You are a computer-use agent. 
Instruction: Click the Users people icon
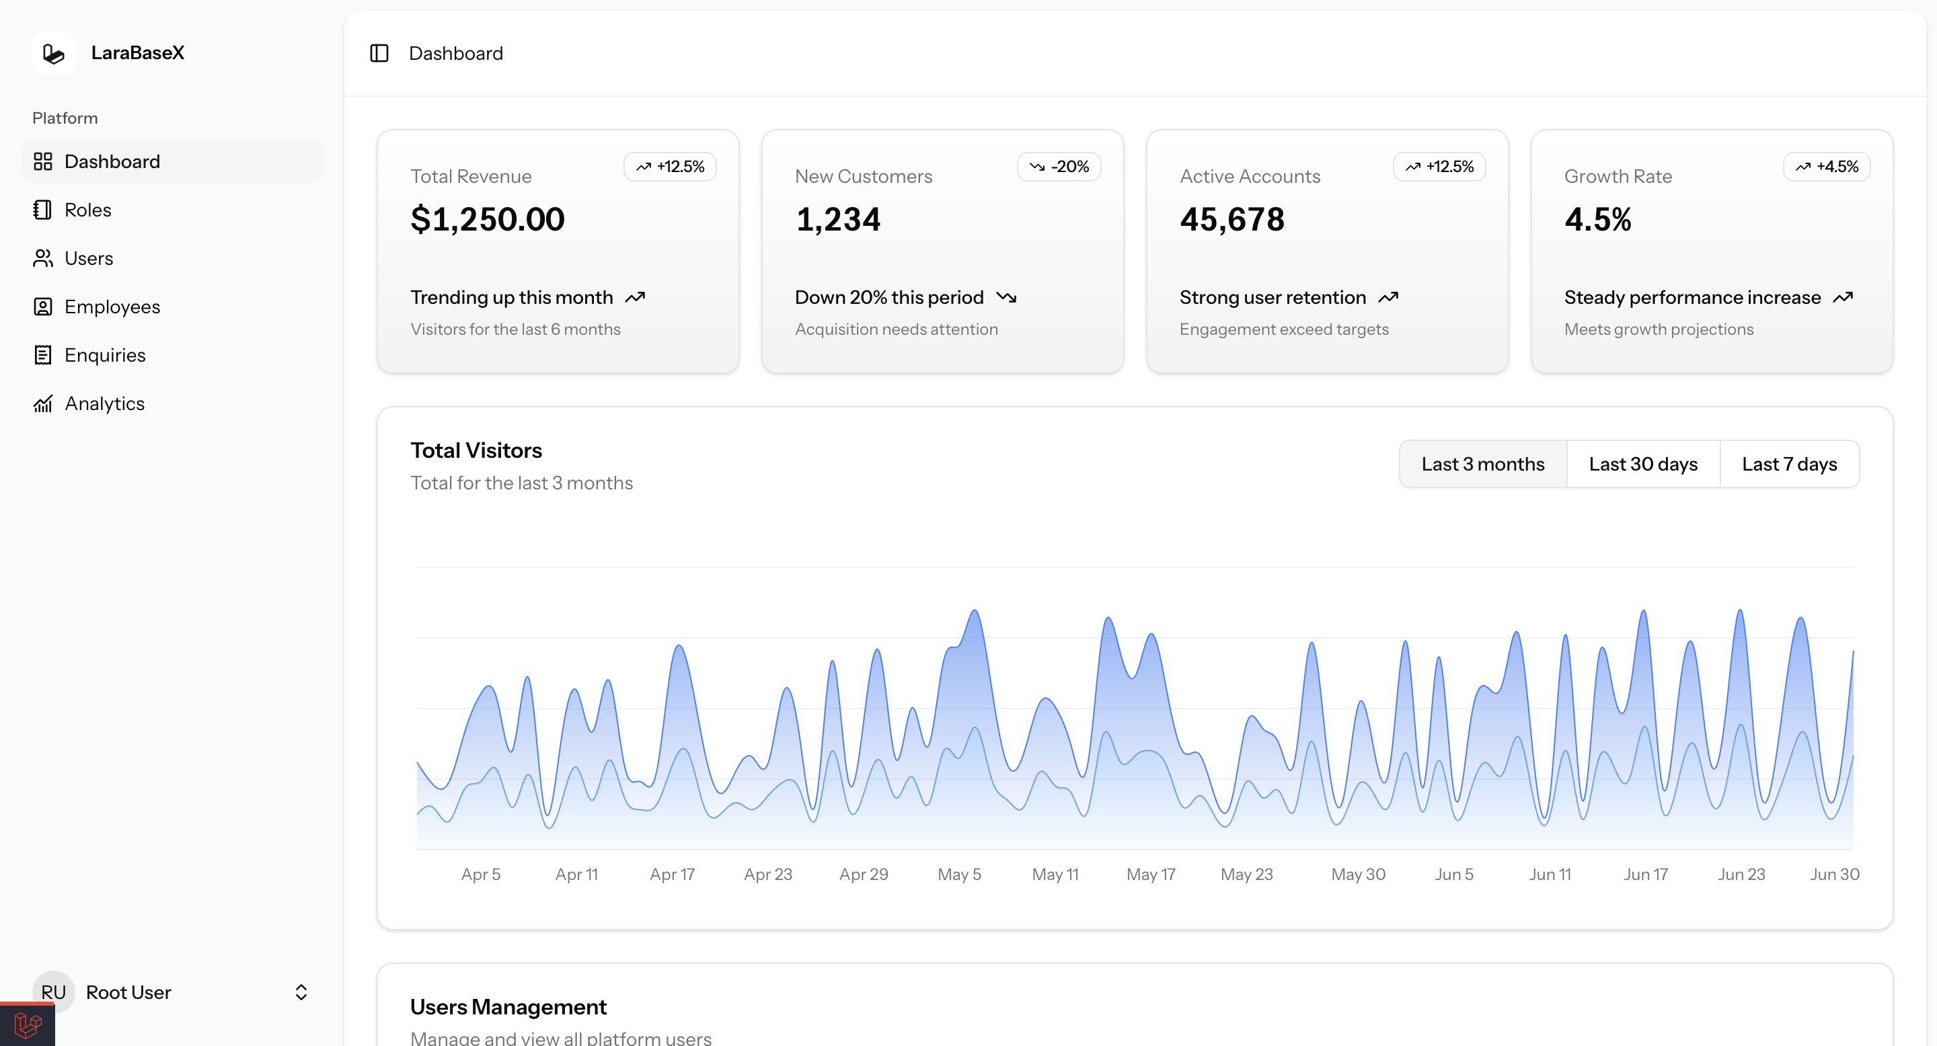[x=43, y=259]
